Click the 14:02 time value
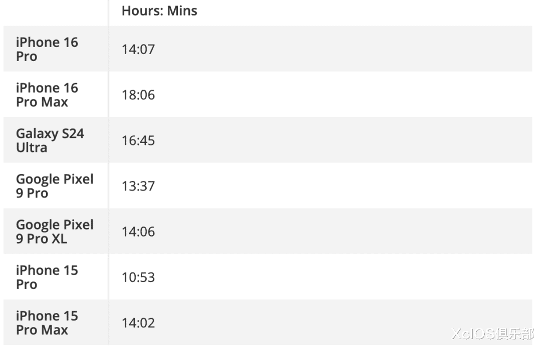The image size is (541, 349). click(138, 323)
